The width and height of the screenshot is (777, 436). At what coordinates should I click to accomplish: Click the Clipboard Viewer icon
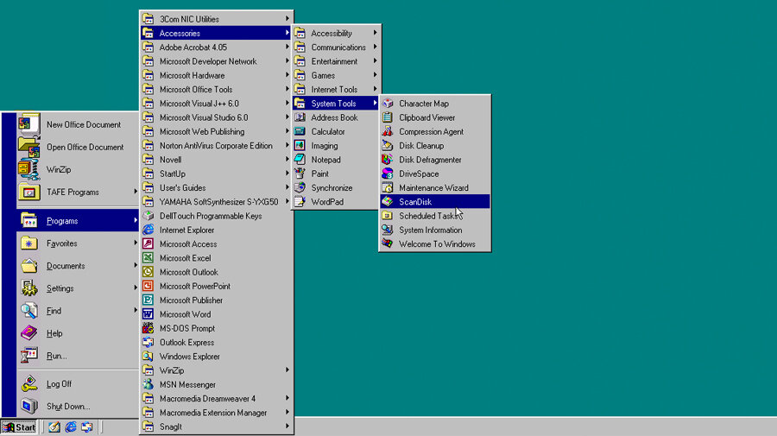coord(388,117)
